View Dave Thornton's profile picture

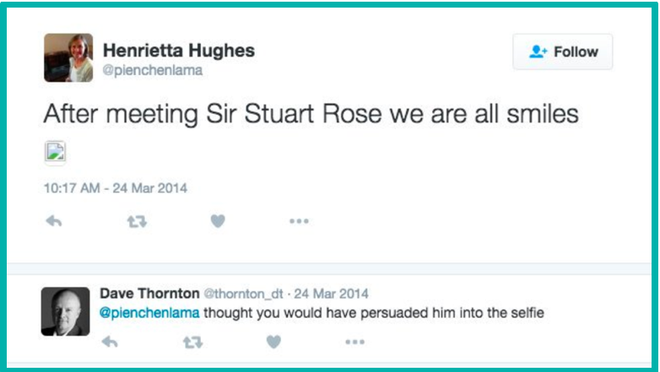(x=65, y=311)
